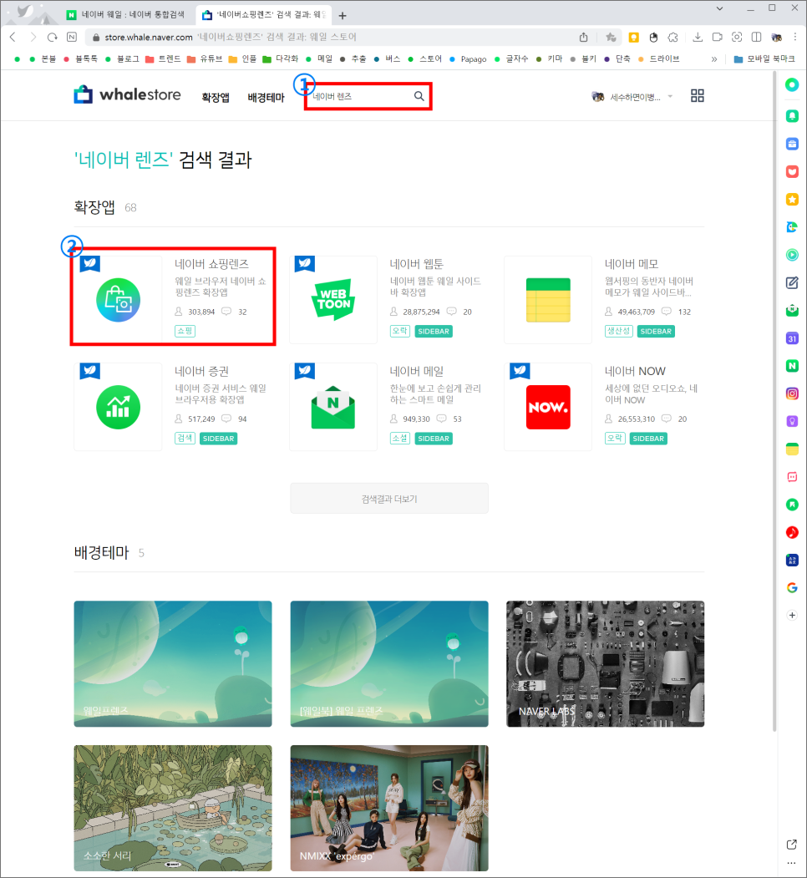Click the share page icon in address bar
Image resolution: width=807 pixels, height=878 pixels.
584,37
